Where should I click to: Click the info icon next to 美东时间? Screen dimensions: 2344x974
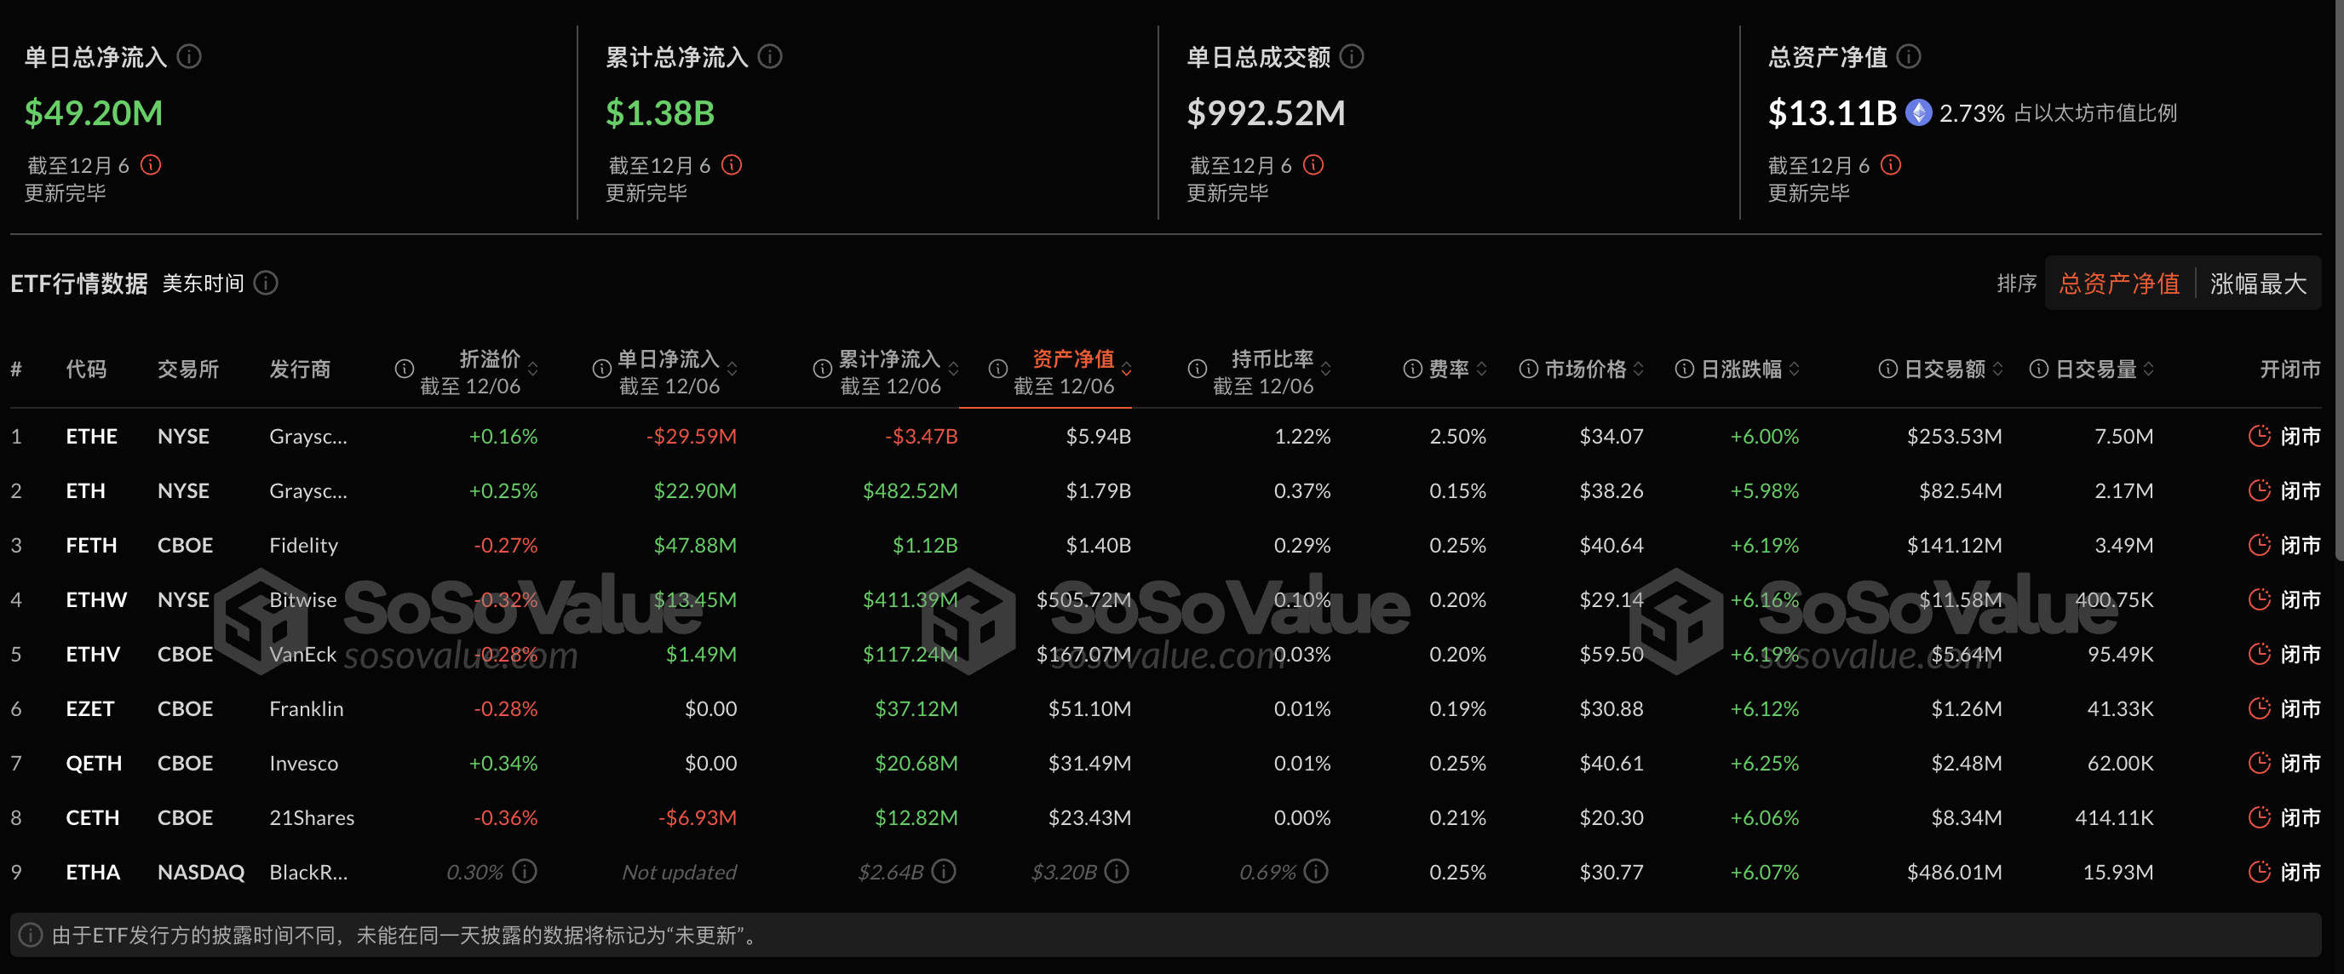click(265, 283)
